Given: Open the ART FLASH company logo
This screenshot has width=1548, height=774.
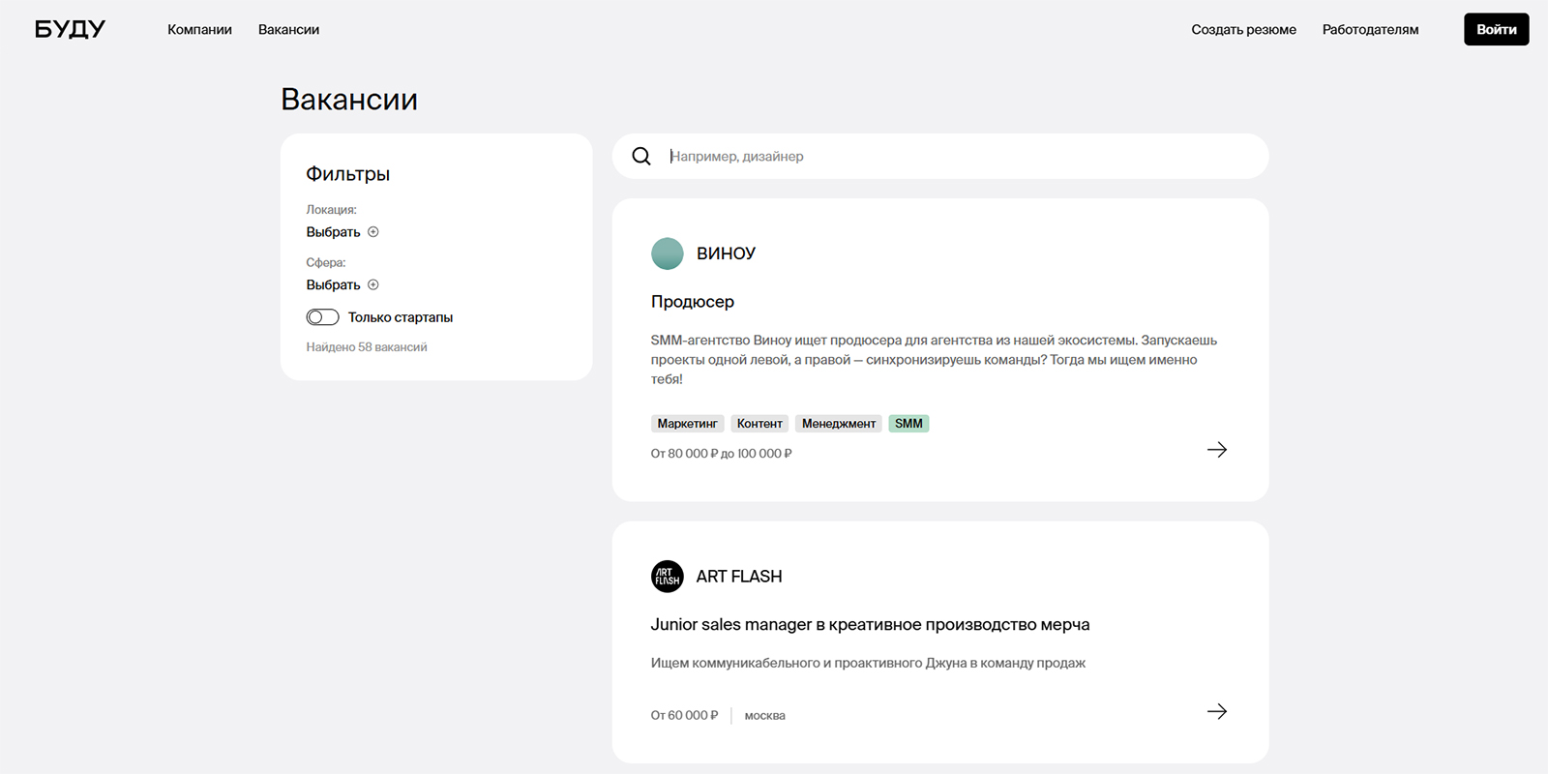Looking at the screenshot, I should pos(668,577).
